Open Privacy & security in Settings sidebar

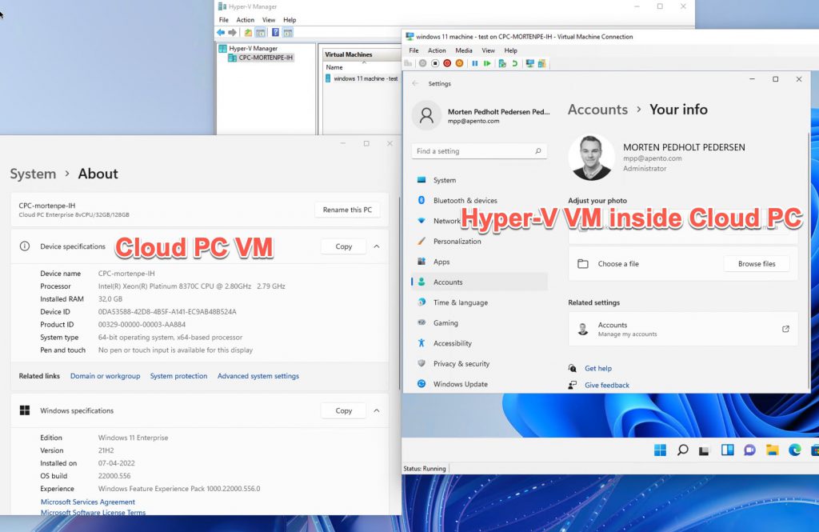tap(479, 364)
